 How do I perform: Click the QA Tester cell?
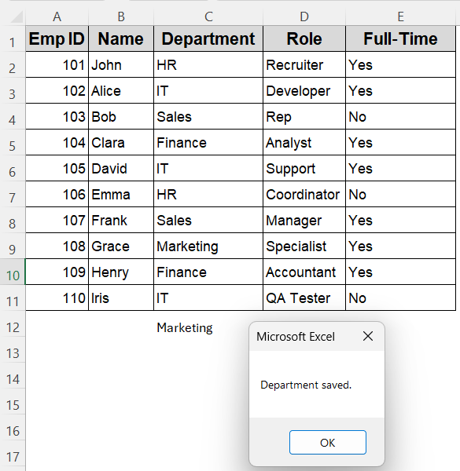(x=304, y=298)
